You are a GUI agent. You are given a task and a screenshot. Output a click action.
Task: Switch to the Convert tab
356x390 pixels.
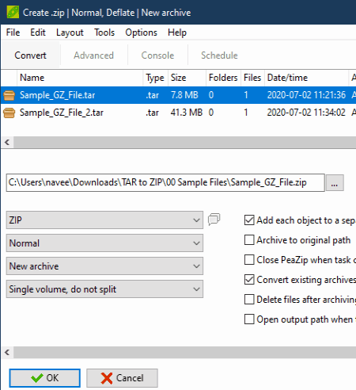click(x=30, y=55)
